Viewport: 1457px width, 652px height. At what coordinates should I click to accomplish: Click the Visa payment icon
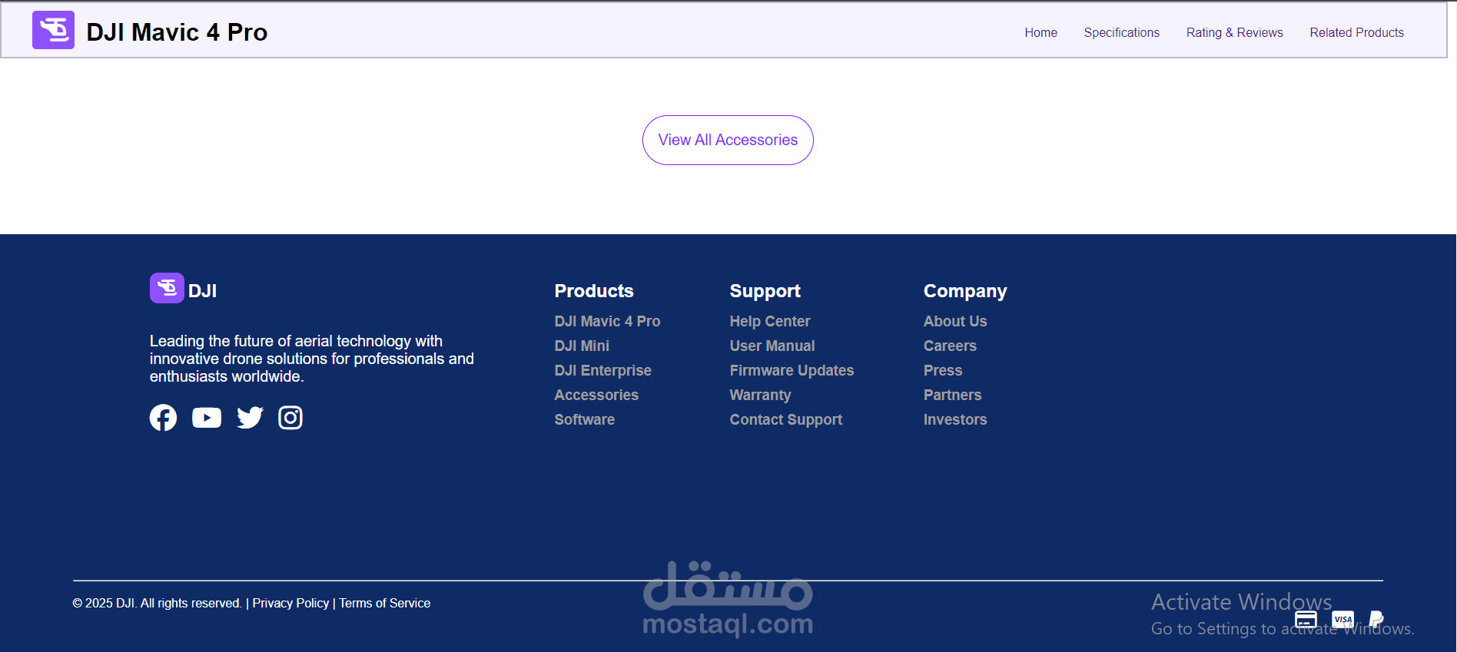(x=1342, y=619)
